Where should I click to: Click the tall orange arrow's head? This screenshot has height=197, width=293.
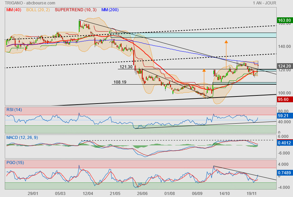point(226,42)
